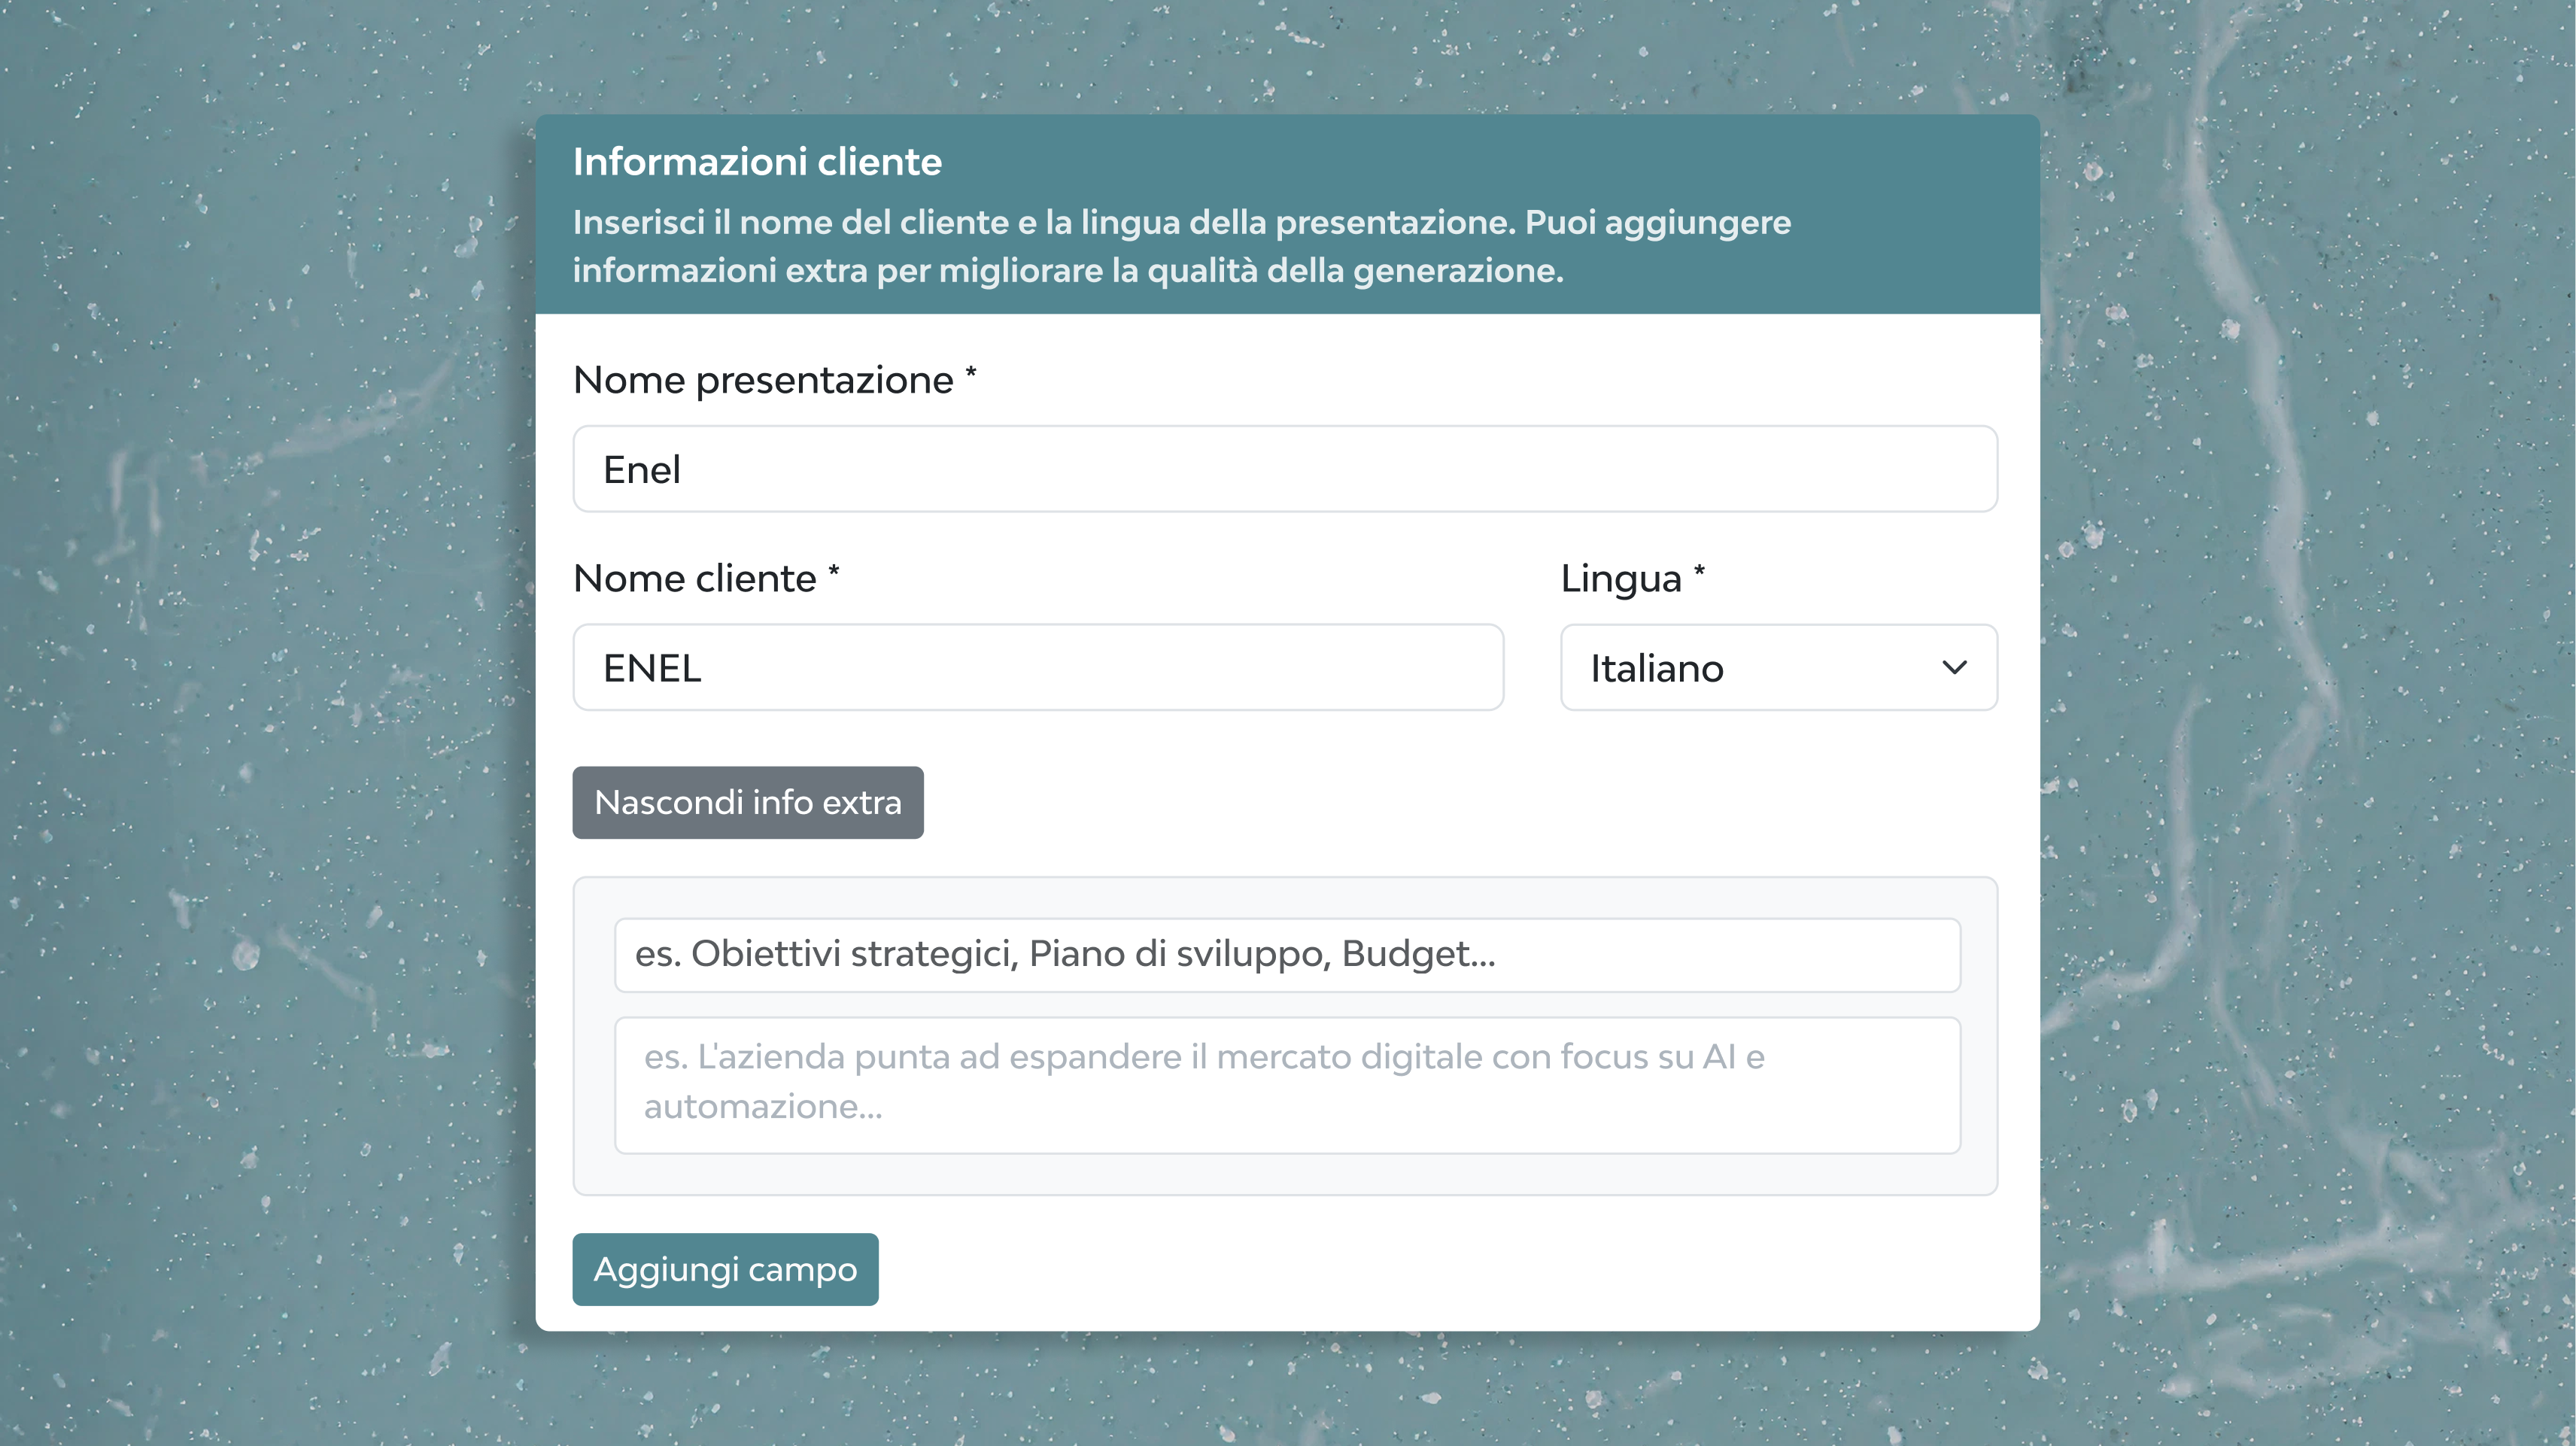Image resolution: width=2576 pixels, height=1446 pixels.
Task: Click the field with "Obiettivi strategici" example text
Action: pyautogui.click(x=1287, y=953)
